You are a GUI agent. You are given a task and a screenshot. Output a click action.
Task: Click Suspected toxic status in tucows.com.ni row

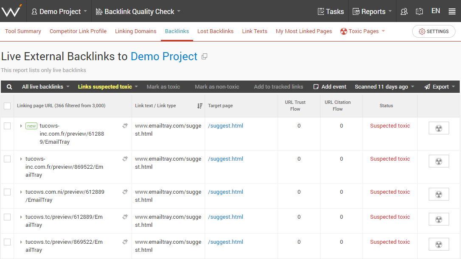(x=390, y=192)
